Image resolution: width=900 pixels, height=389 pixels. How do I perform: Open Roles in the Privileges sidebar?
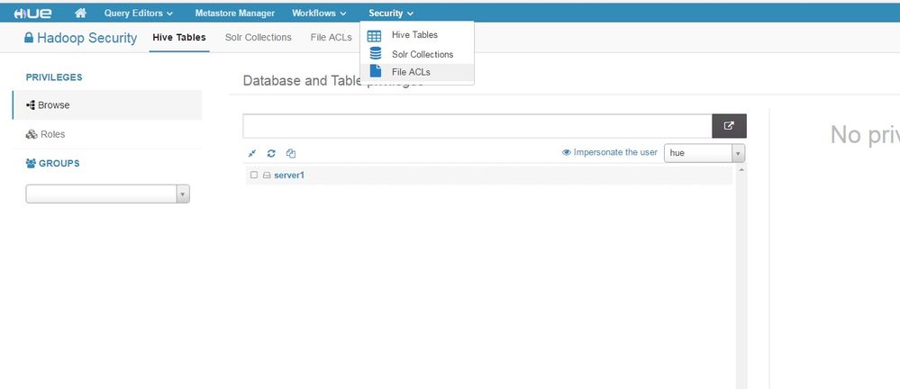(x=107, y=134)
